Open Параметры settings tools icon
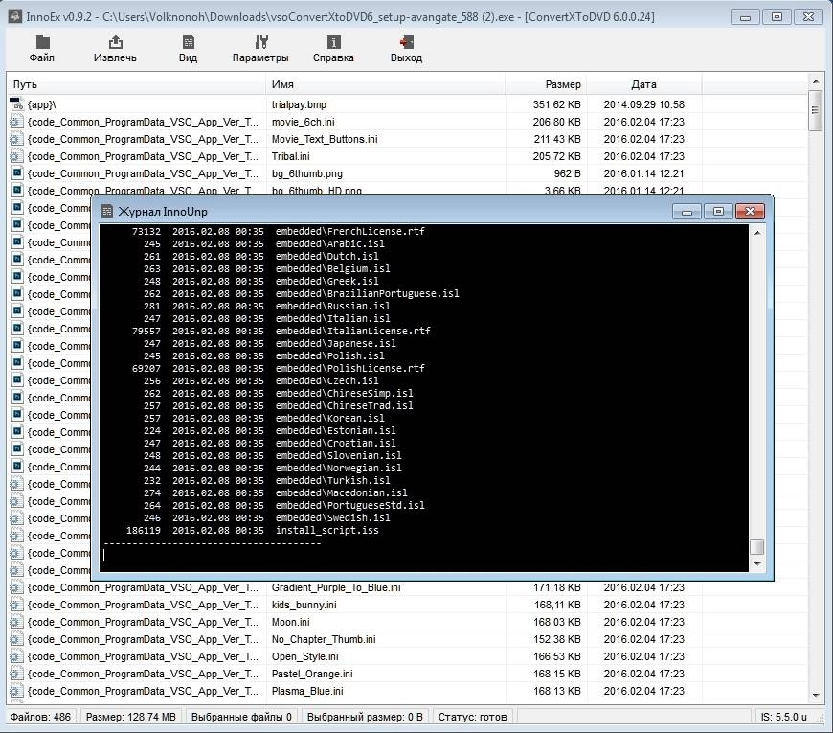This screenshot has width=833, height=733. tap(260, 42)
